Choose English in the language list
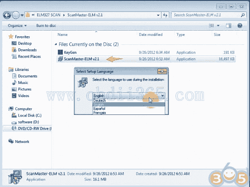 click(129, 104)
